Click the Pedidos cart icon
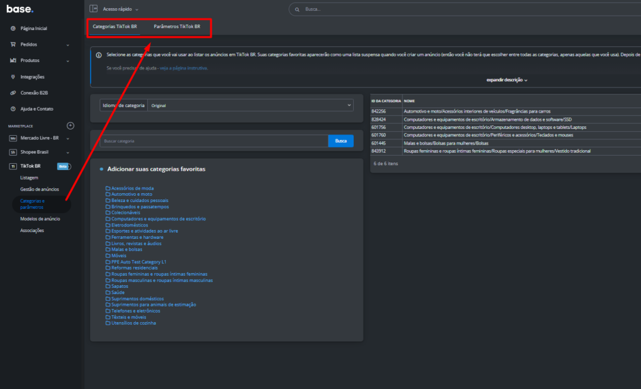The image size is (641, 389). [x=13, y=44]
